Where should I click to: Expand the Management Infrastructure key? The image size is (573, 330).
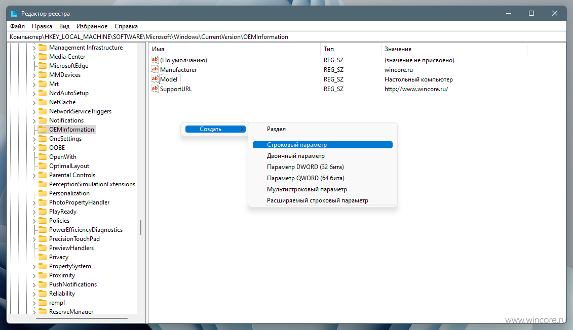pos(34,48)
